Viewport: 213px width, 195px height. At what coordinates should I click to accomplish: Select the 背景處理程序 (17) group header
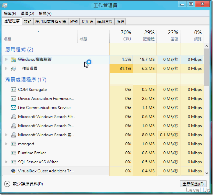[26, 80]
